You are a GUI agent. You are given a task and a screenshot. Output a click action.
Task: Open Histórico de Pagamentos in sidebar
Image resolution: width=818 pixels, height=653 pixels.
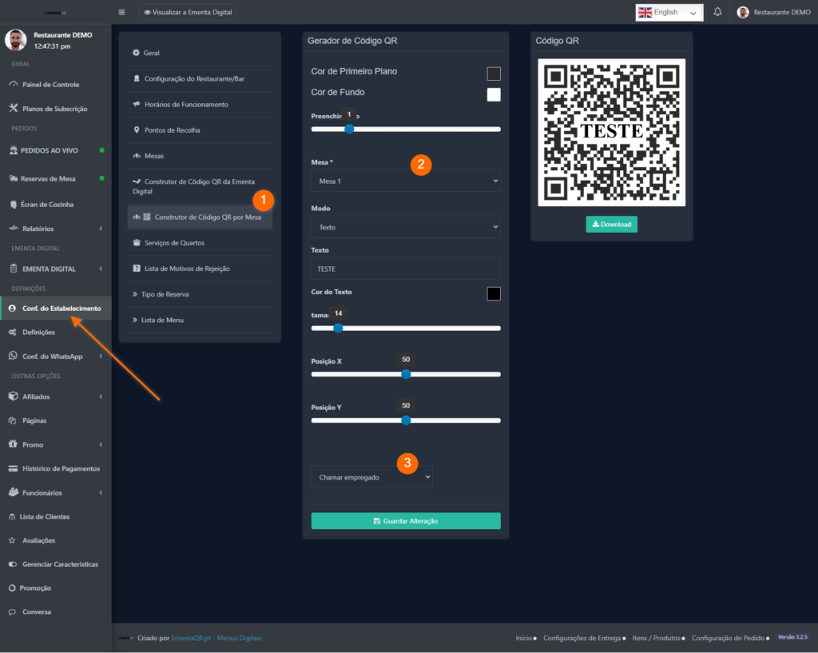(61, 468)
